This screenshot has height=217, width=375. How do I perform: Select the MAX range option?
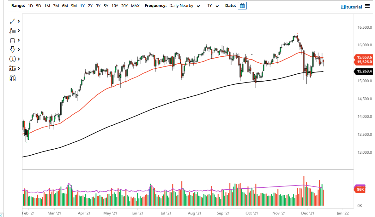click(x=135, y=6)
